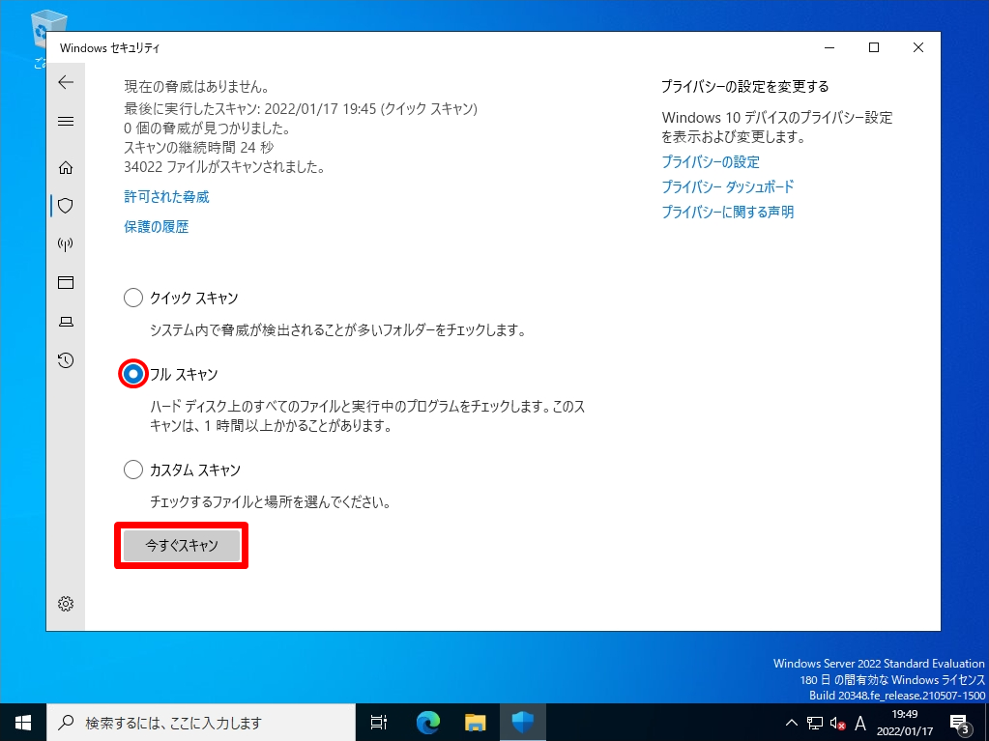989x741 pixels.
Task: Click Windows Security taskbar icon
Action: point(523,722)
